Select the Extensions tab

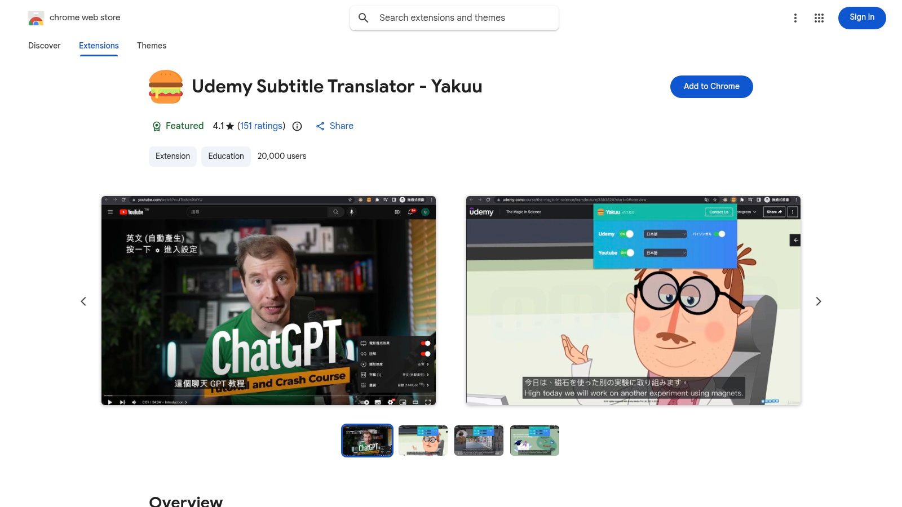[x=99, y=46]
